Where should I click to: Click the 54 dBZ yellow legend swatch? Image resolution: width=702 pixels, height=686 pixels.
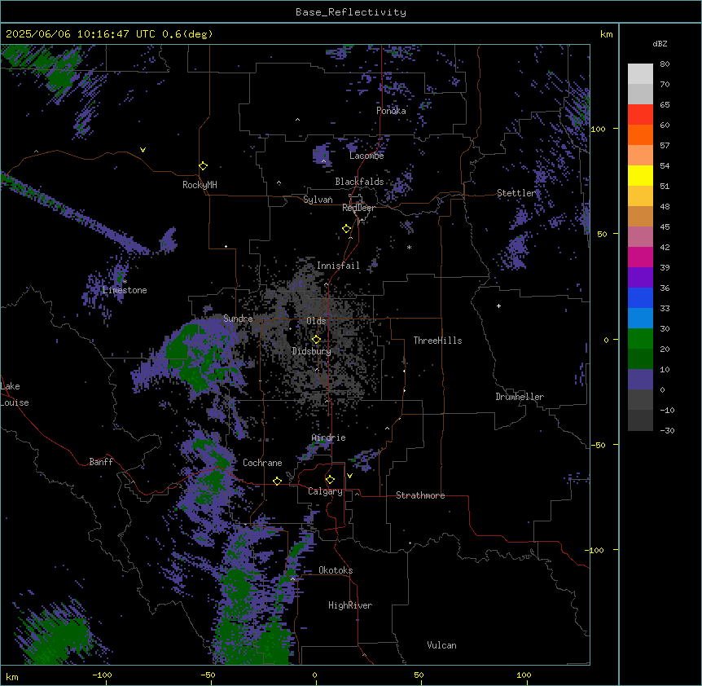640,175
